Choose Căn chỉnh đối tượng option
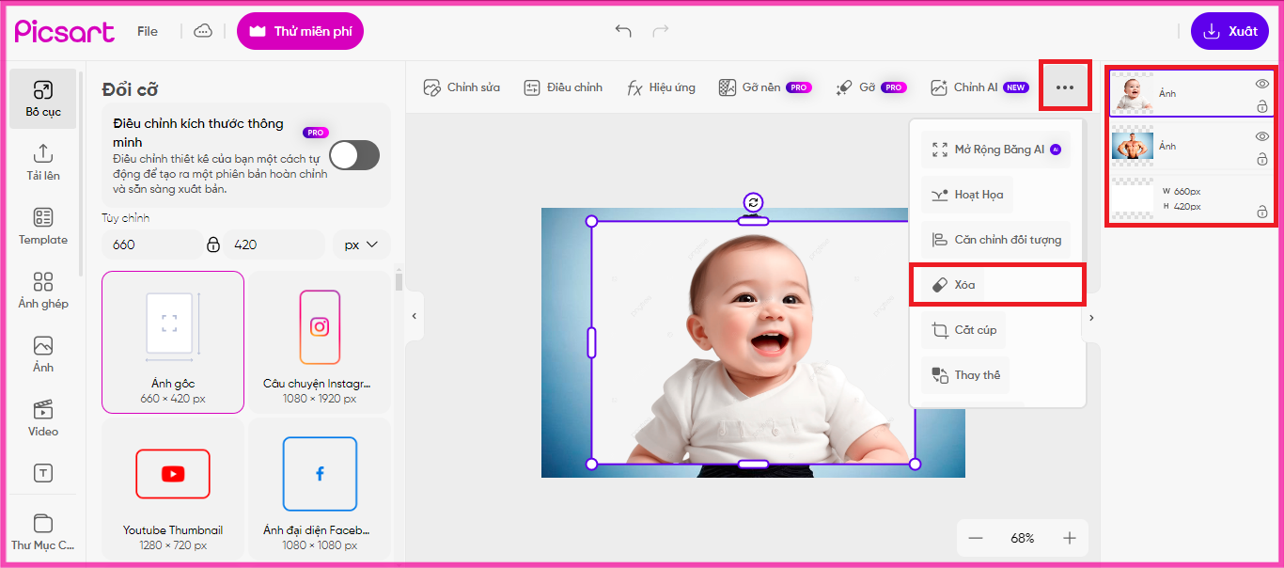The width and height of the screenshot is (1284, 568). pos(996,240)
